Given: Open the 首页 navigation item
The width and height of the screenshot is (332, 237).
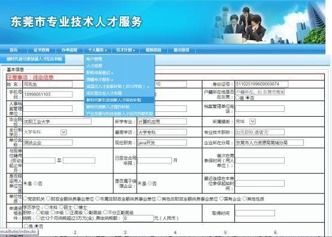Looking at the screenshot, I should pyautogui.click(x=14, y=50).
